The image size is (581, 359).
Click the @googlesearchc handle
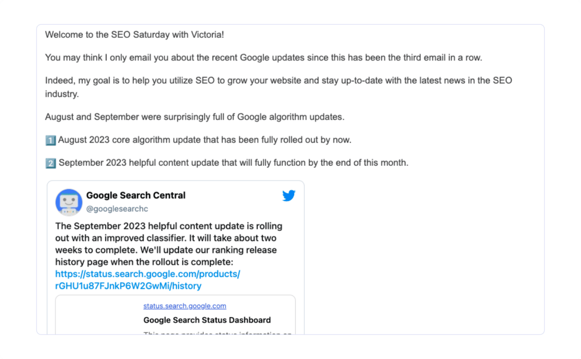117,209
